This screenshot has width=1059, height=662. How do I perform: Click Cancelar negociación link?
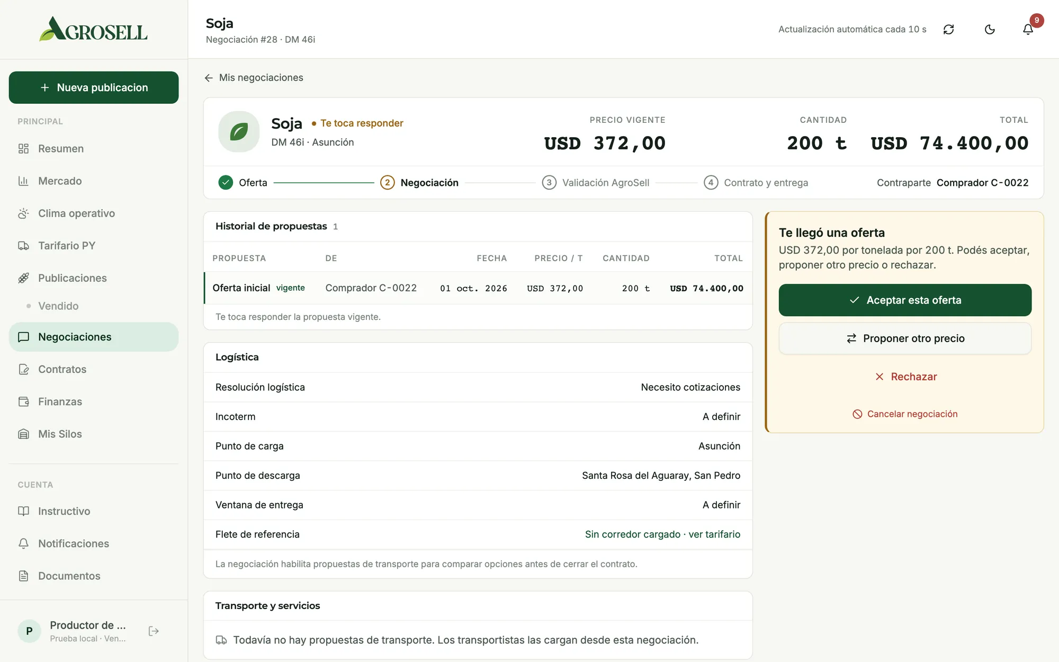904,414
